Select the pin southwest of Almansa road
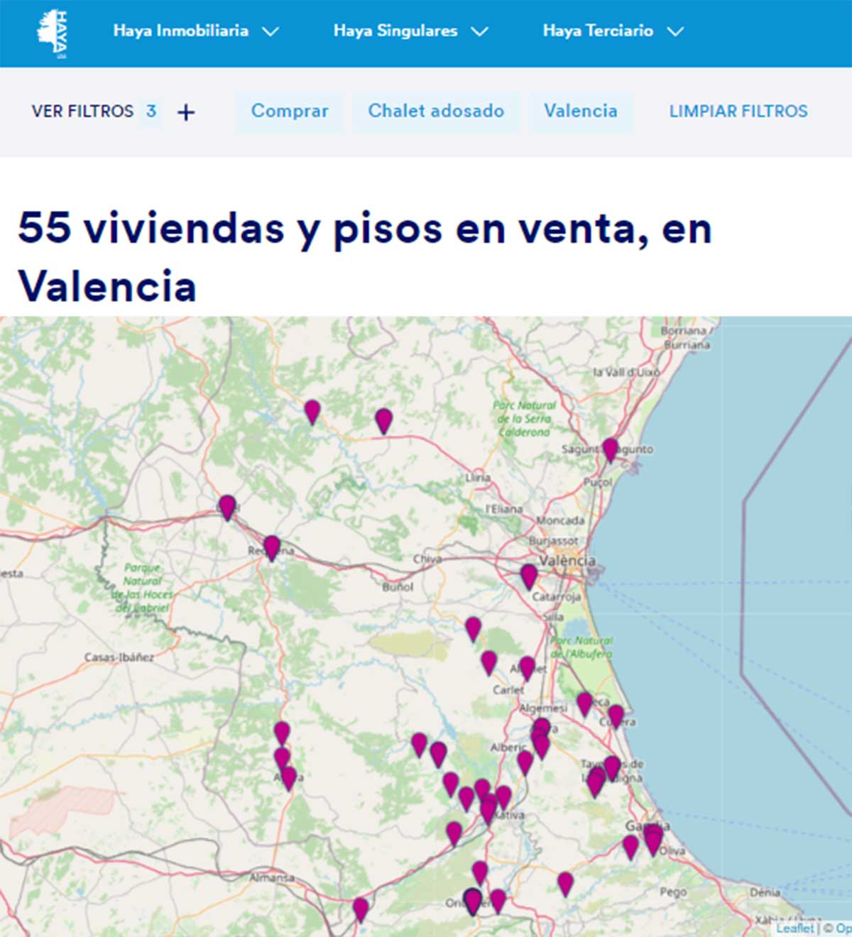 coord(361,909)
